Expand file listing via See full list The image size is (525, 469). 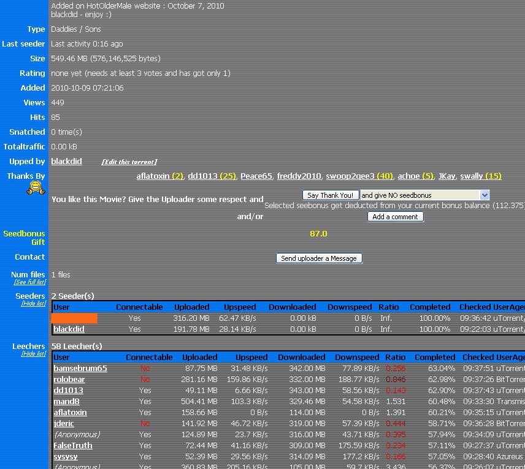click(30, 282)
